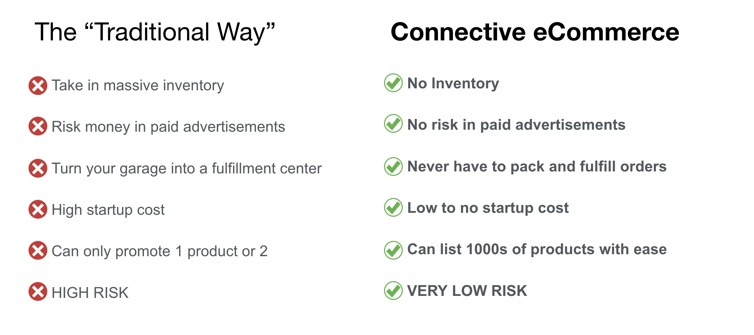Click the green checkmark next to Low to no startup cost

393,207
